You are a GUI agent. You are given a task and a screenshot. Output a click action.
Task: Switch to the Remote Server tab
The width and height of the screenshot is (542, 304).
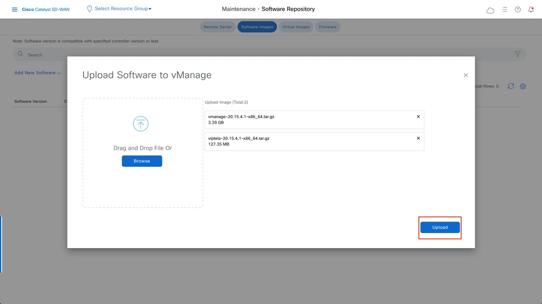click(x=218, y=27)
